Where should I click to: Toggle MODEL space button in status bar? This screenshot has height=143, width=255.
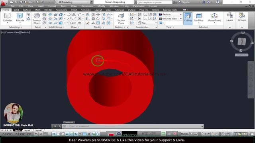point(185,134)
